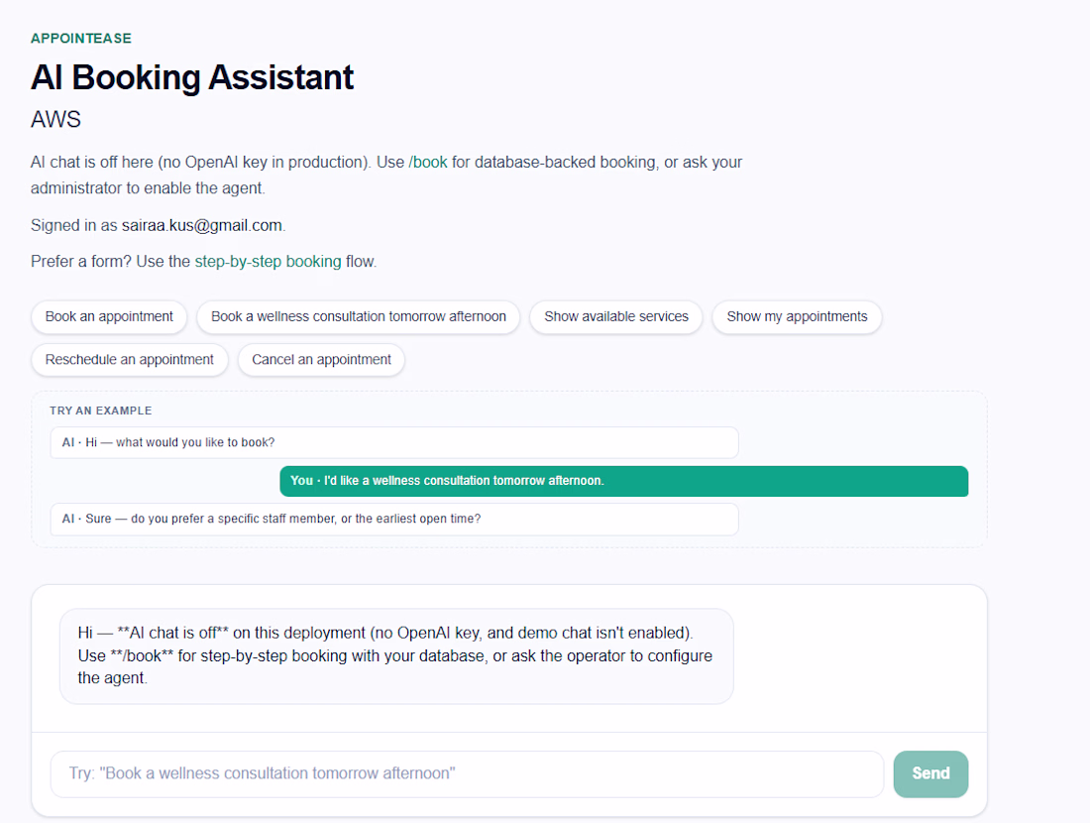Screen dimensions: 1090x823
Task: Click the AI staff member preference example
Action: pos(394,519)
